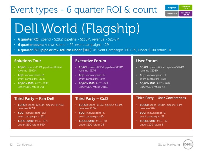The width and height of the screenshot is (203, 152).
Task: Click the 'Global Marketing' footer text
Action: click(169, 144)
